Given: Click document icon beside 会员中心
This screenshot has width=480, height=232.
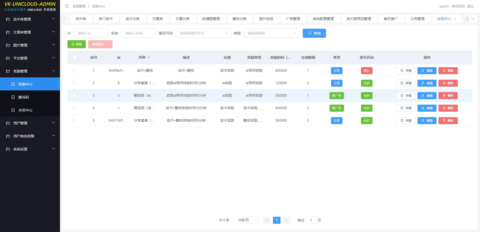Looking at the screenshot, I should (13, 110).
